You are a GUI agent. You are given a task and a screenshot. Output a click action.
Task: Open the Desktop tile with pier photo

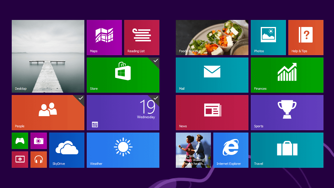48,56
